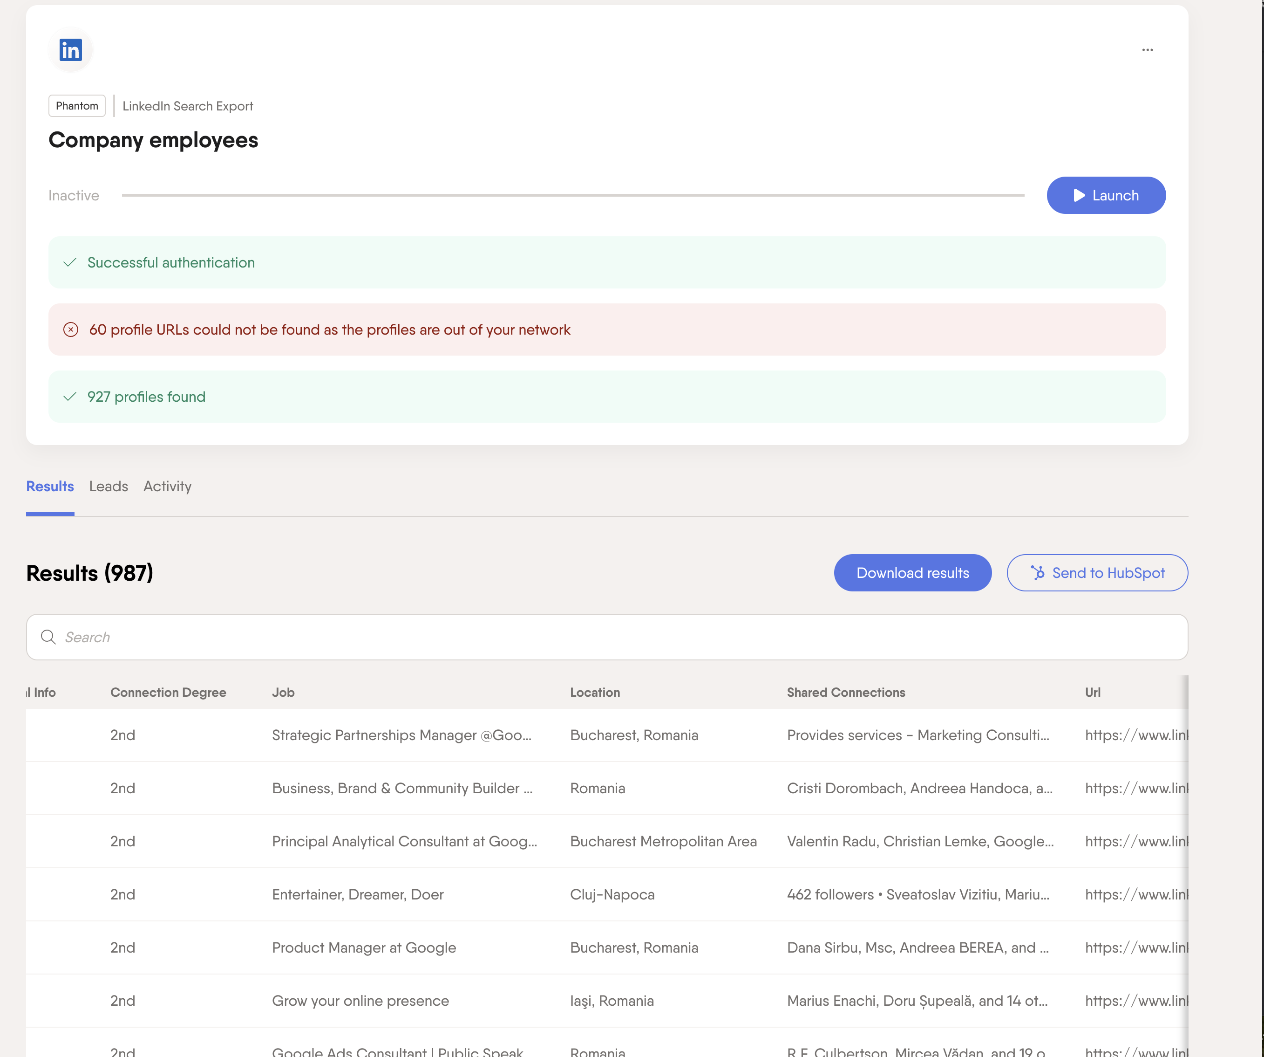Click the HubSpot logo icon
Viewport: 1264px width, 1057px height.
(1038, 573)
